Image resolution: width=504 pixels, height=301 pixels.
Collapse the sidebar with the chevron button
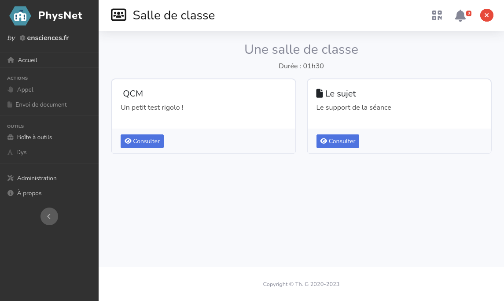(x=49, y=216)
